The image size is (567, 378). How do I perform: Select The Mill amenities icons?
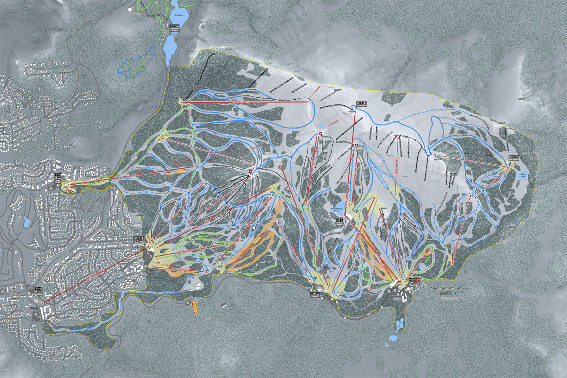point(315,293)
